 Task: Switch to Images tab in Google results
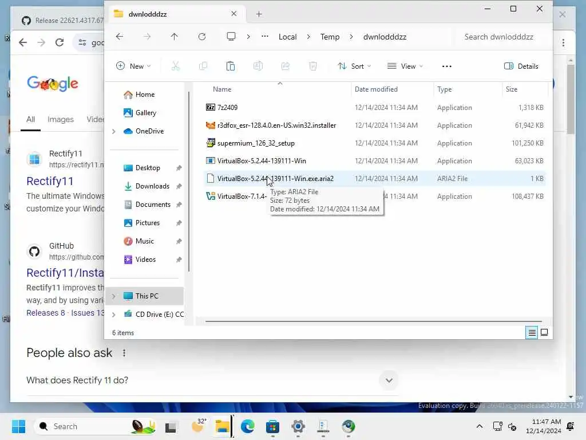(61, 119)
